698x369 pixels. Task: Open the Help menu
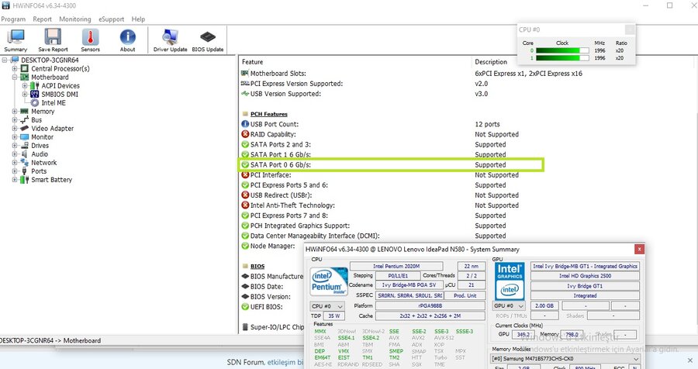coord(138,19)
